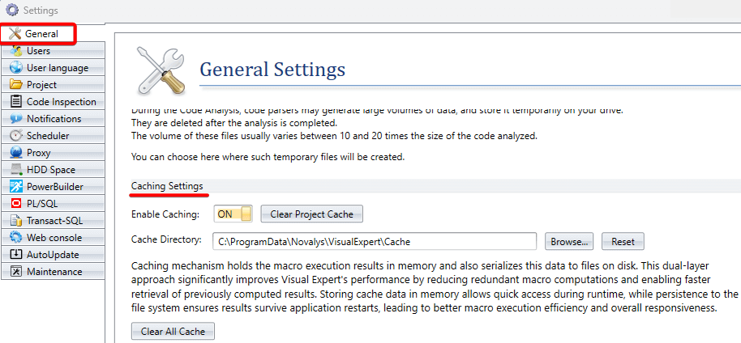Click the Cache Directory label
Screen dimensions: 741x343
point(166,239)
